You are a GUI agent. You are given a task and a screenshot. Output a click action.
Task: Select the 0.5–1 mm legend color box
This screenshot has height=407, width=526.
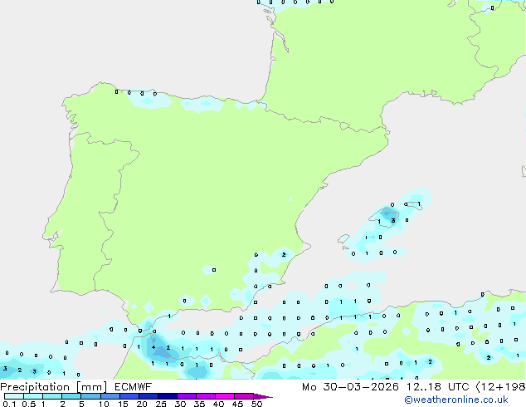pyautogui.click(x=33, y=396)
